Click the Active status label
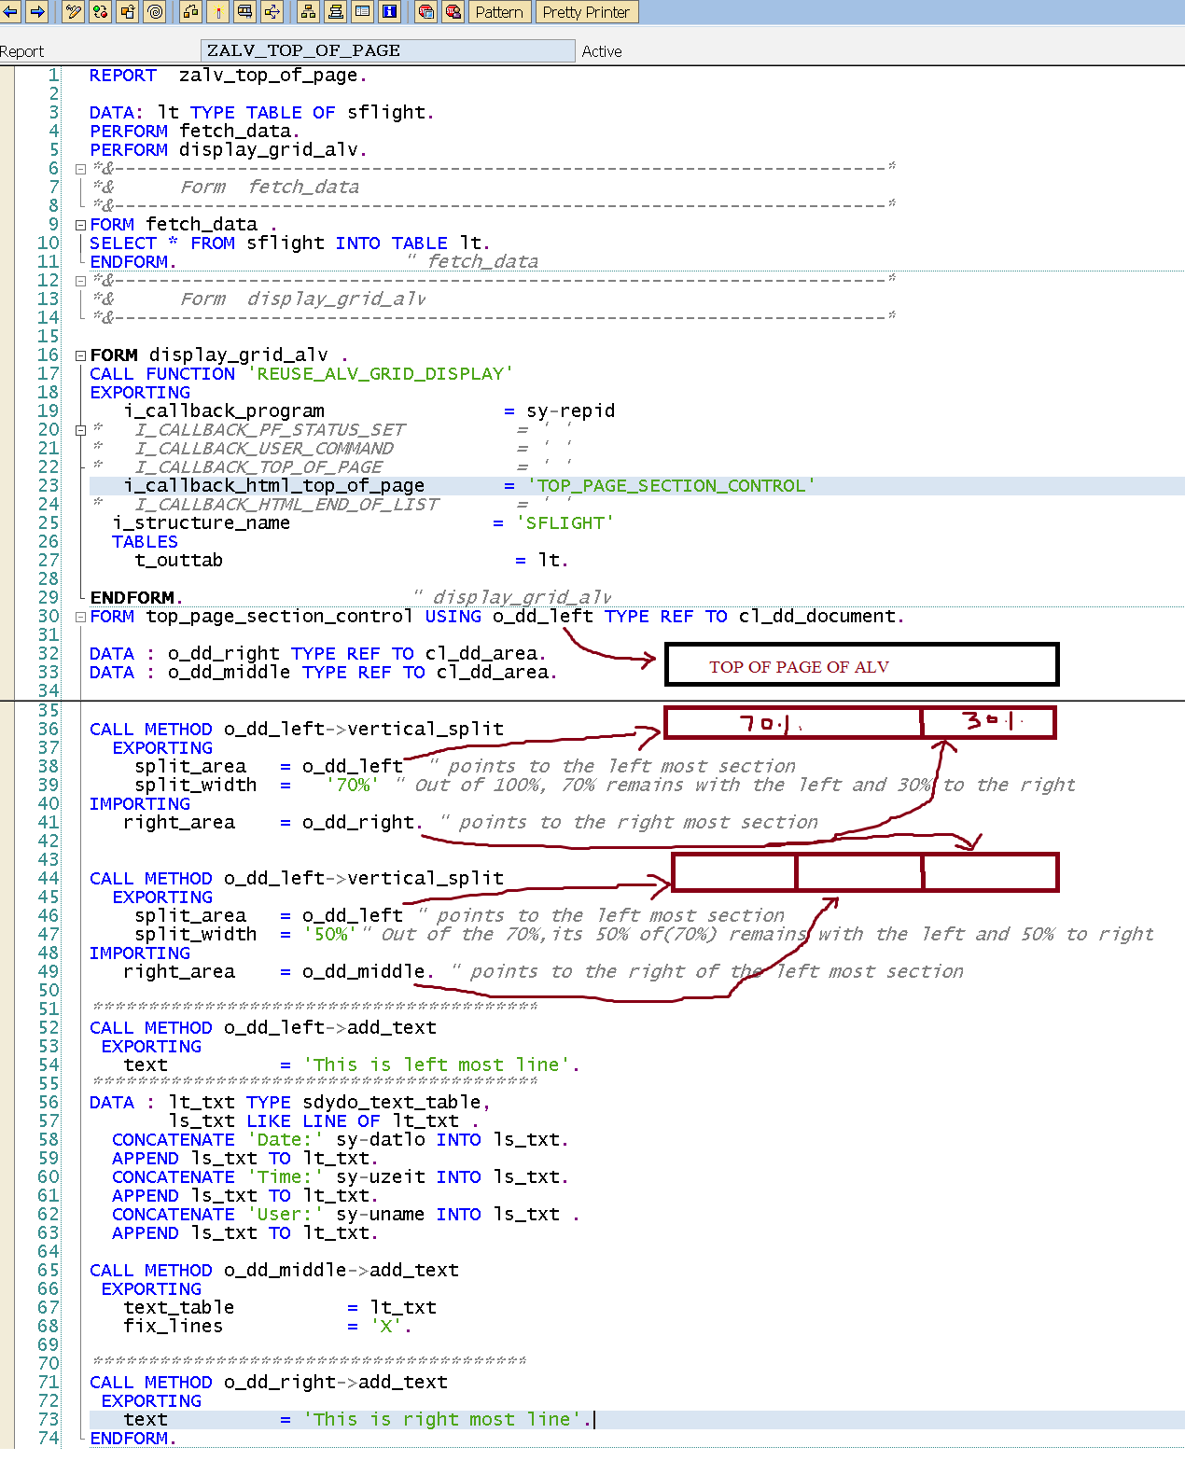Viewport: 1185px width, 1475px height. click(x=602, y=51)
